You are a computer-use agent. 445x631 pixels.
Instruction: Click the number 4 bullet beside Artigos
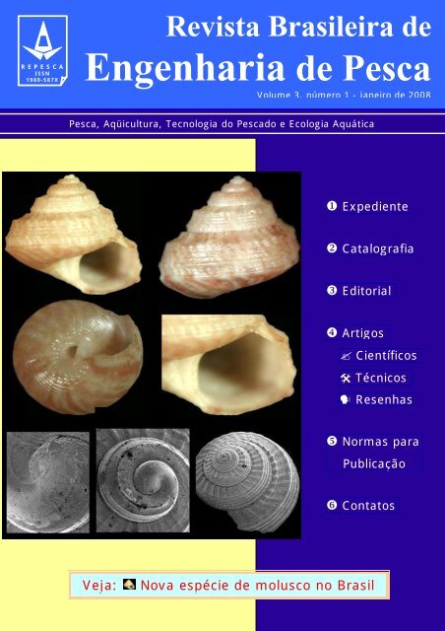click(x=332, y=333)
